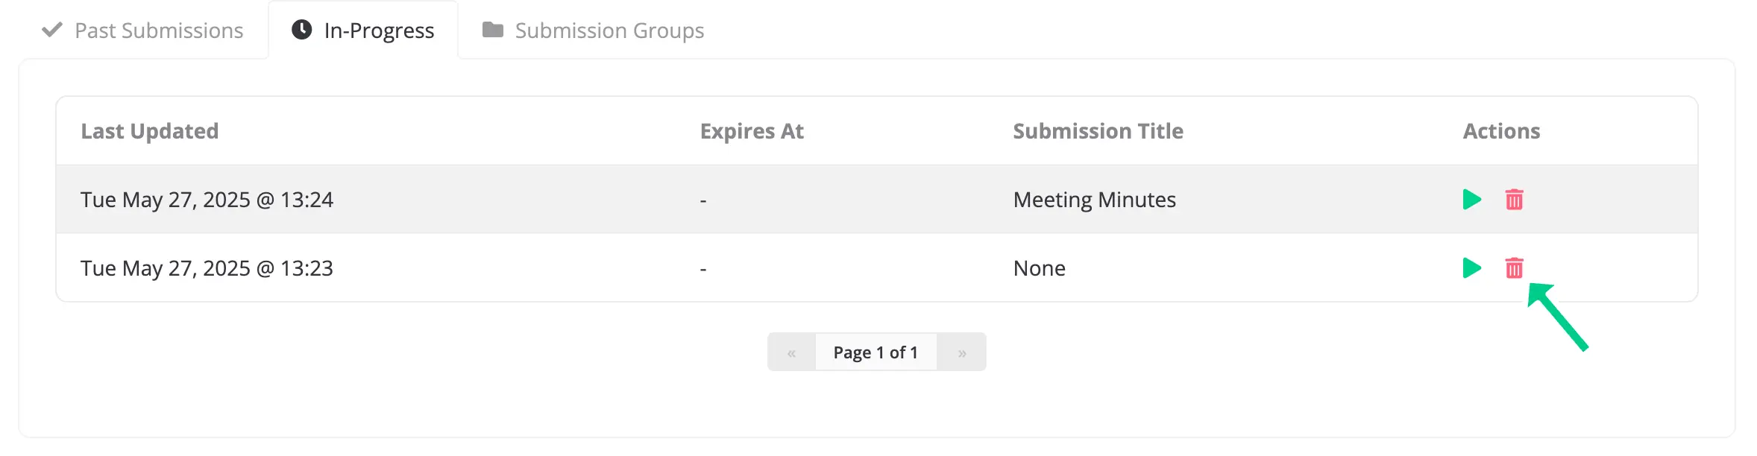
Task: Resume the Meeting Minutes submission
Action: tap(1471, 200)
